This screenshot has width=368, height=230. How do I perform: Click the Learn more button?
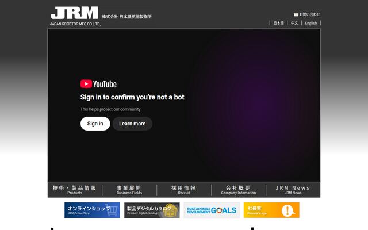point(132,124)
